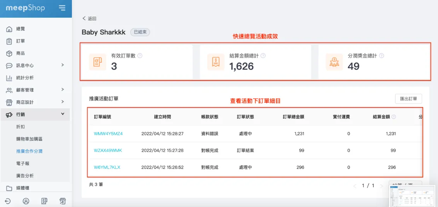Expand the 顧客管理 submenu chevron
Viewport: 438px width, 207px height.
[63, 89]
